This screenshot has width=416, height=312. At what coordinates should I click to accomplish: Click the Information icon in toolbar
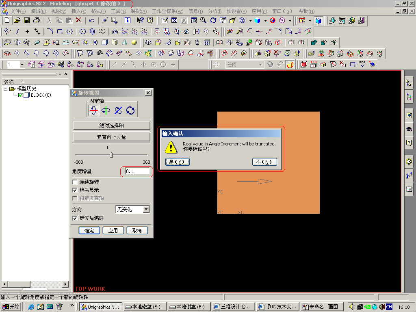pos(127,20)
